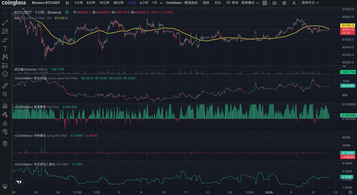Take a chart snapshot with camera icon
The height and width of the screenshot is (195, 357).
(x=274, y=3)
